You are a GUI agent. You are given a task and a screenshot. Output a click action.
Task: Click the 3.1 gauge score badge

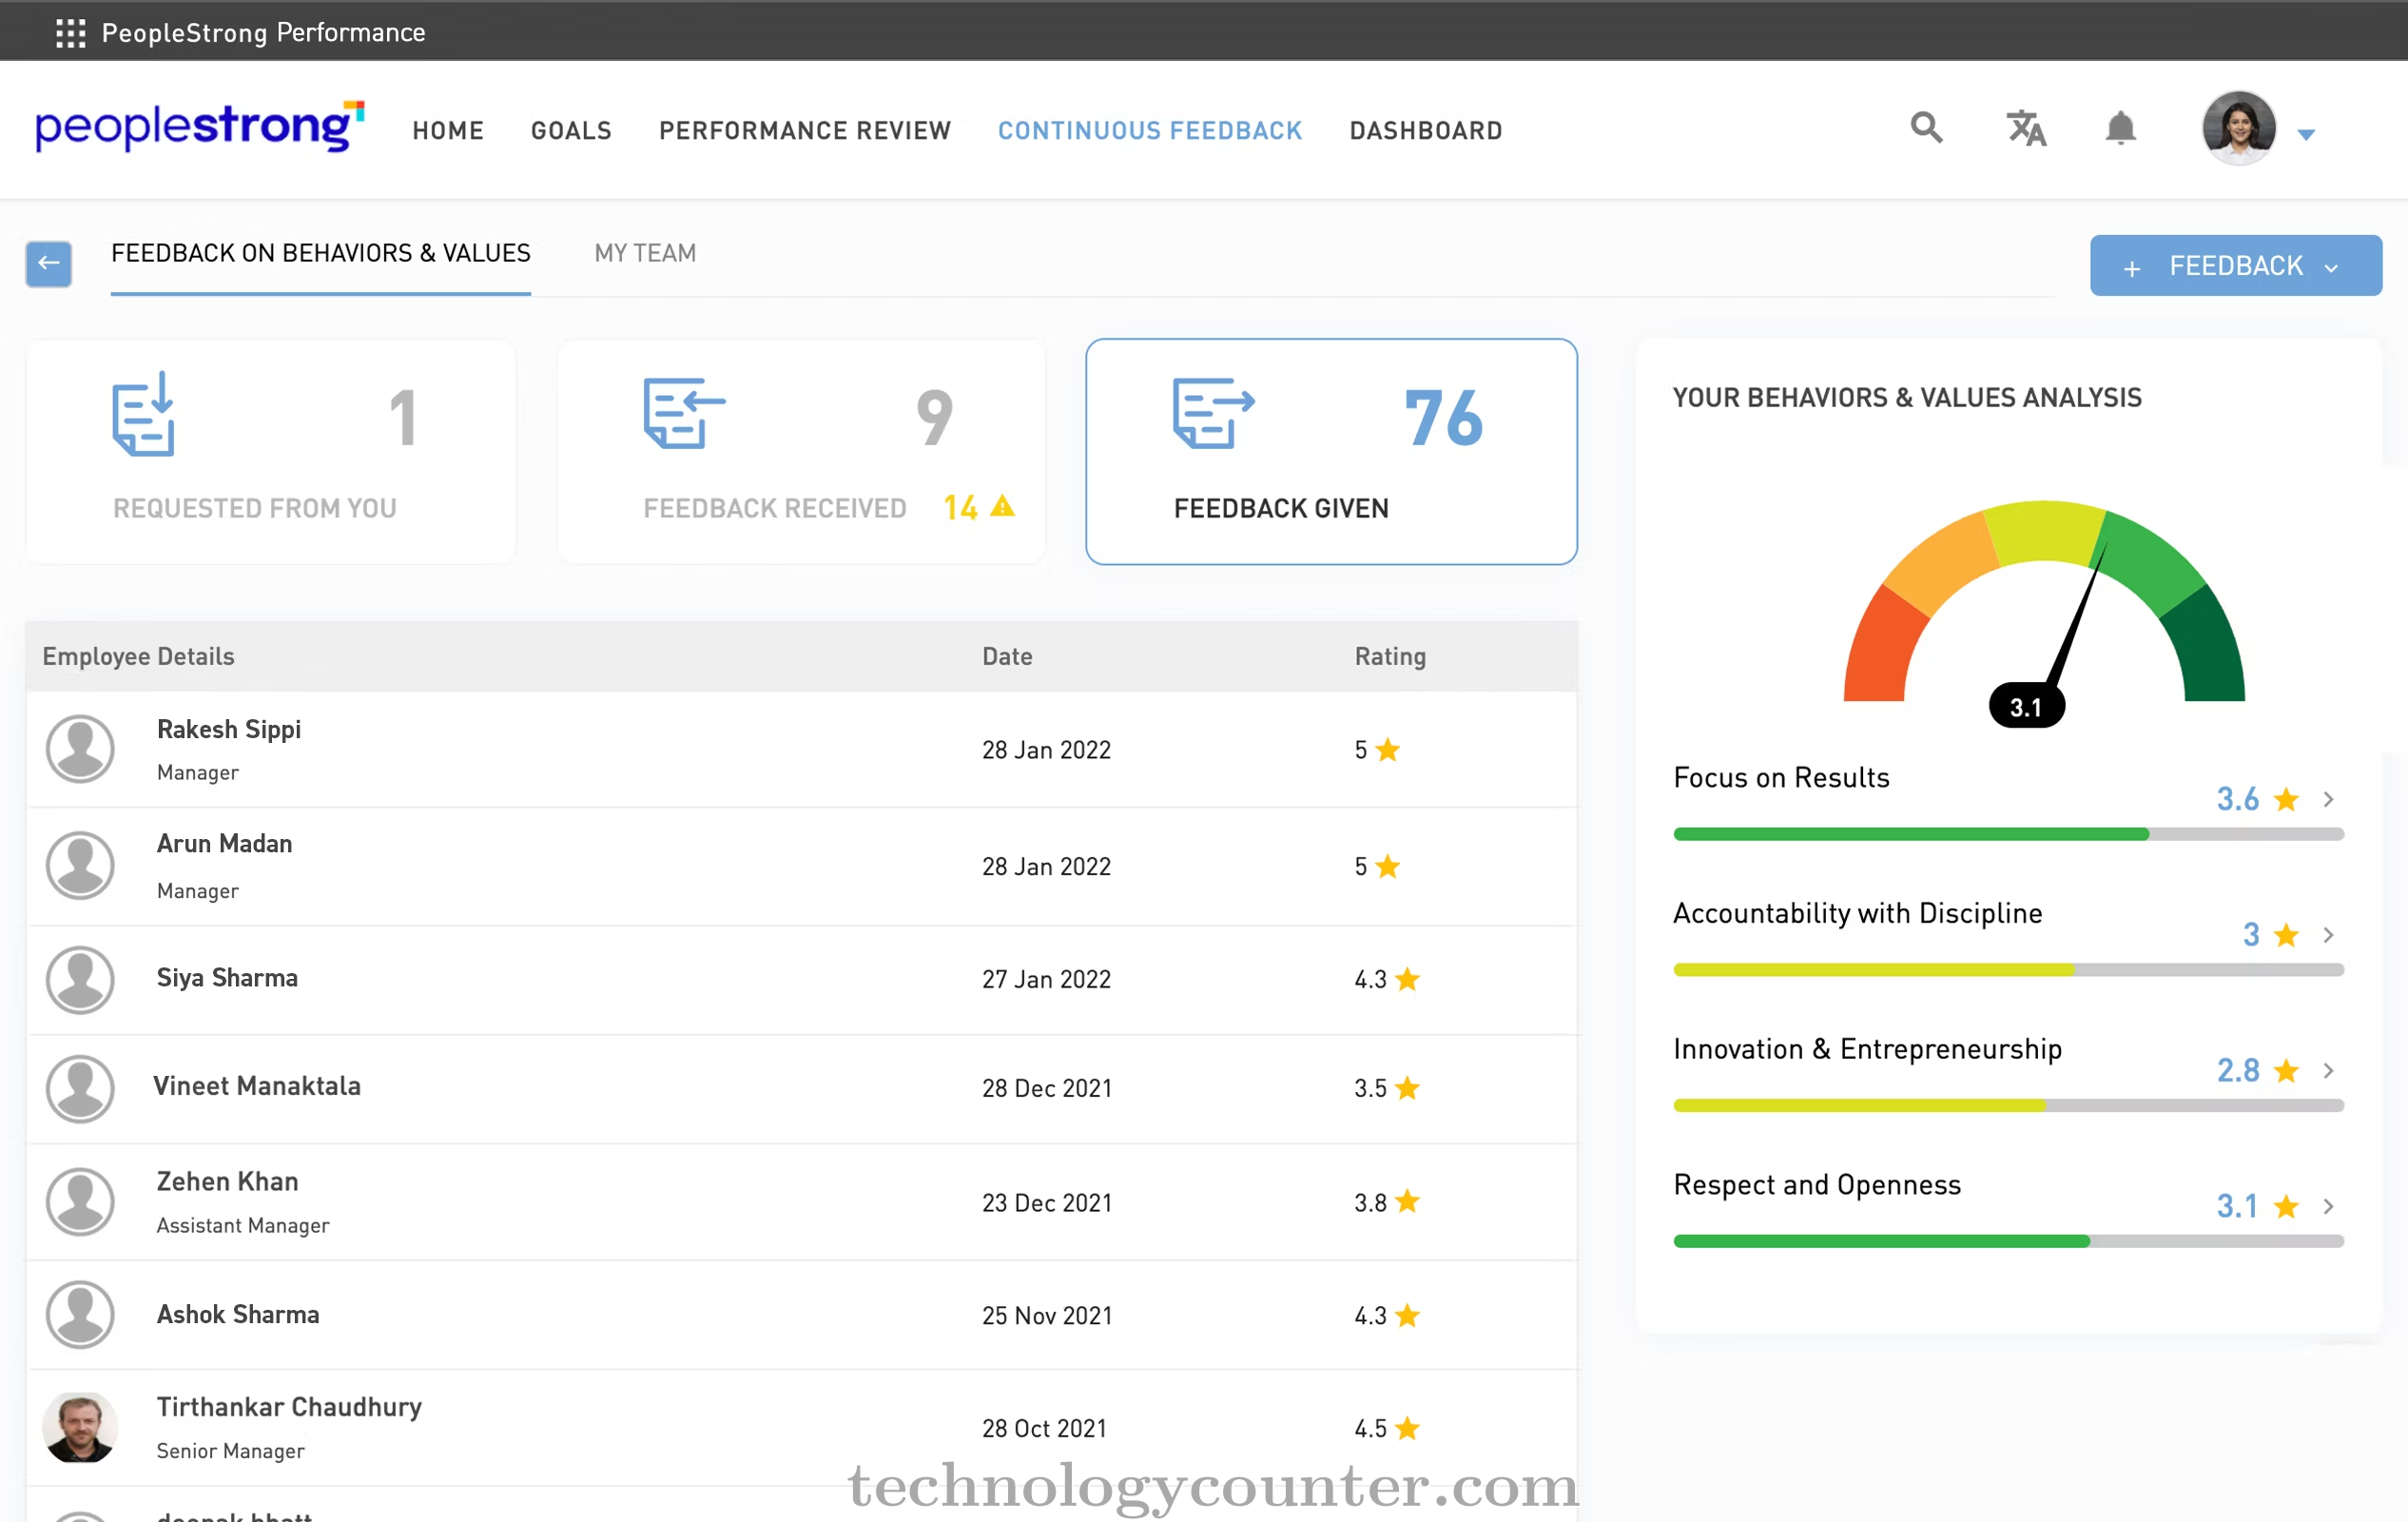(2026, 706)
